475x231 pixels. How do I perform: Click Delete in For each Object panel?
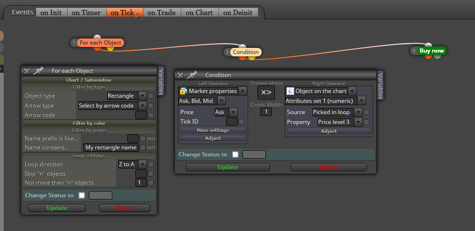[x=125, y=208]
